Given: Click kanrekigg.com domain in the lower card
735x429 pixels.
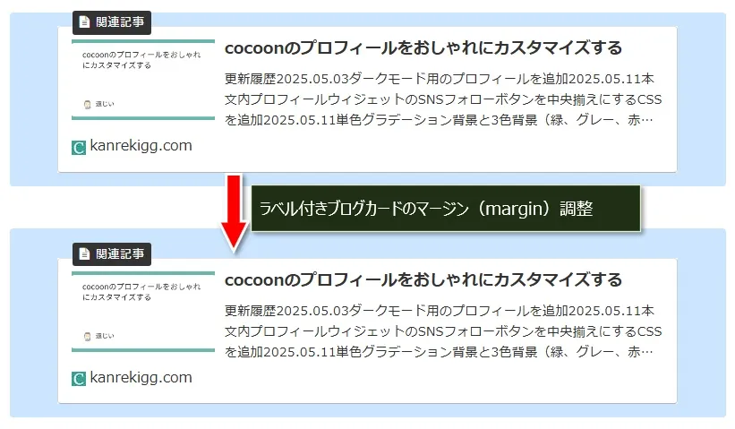Looking at the screenshot, I should pyautogui.click(x=141, y=378).
